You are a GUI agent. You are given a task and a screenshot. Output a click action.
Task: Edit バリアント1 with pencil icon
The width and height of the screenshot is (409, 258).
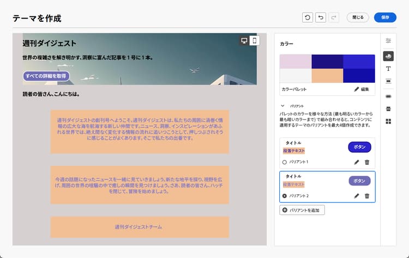pyautogui.click(x=357, y=162)
